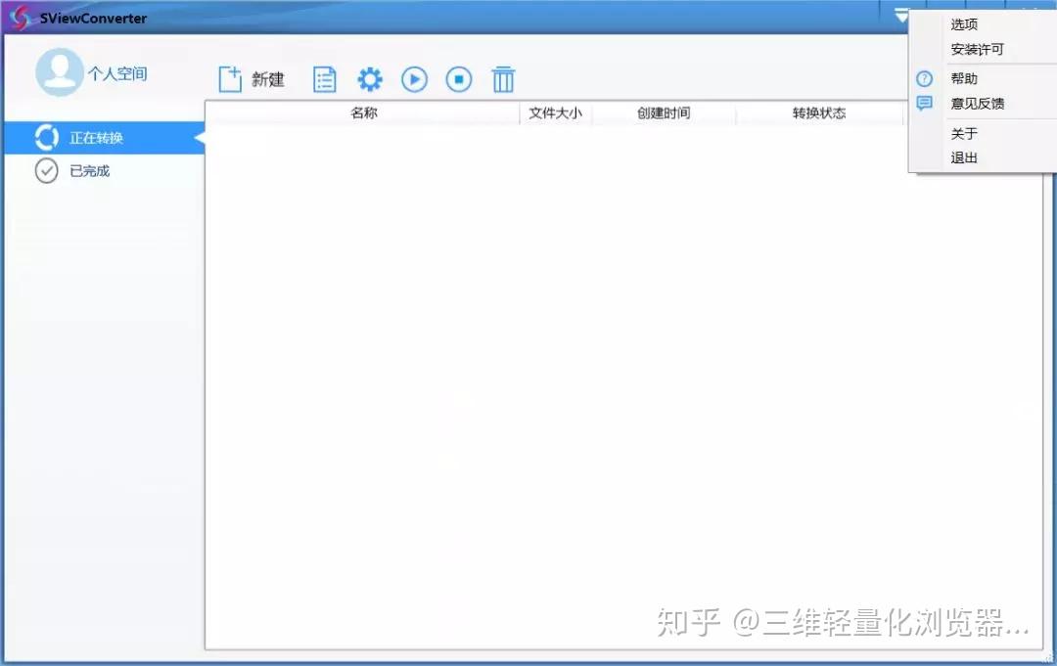Viewport: 1057px width, 666px height.
Task: Click the title bar dropdown arrow
Action: (x=901, y=16)
